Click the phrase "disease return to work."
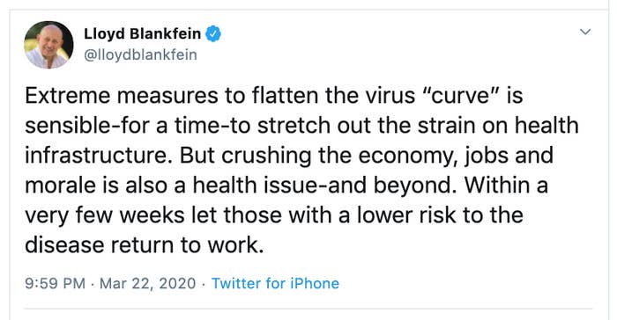The image size is (617, 320). coord(144,245)
